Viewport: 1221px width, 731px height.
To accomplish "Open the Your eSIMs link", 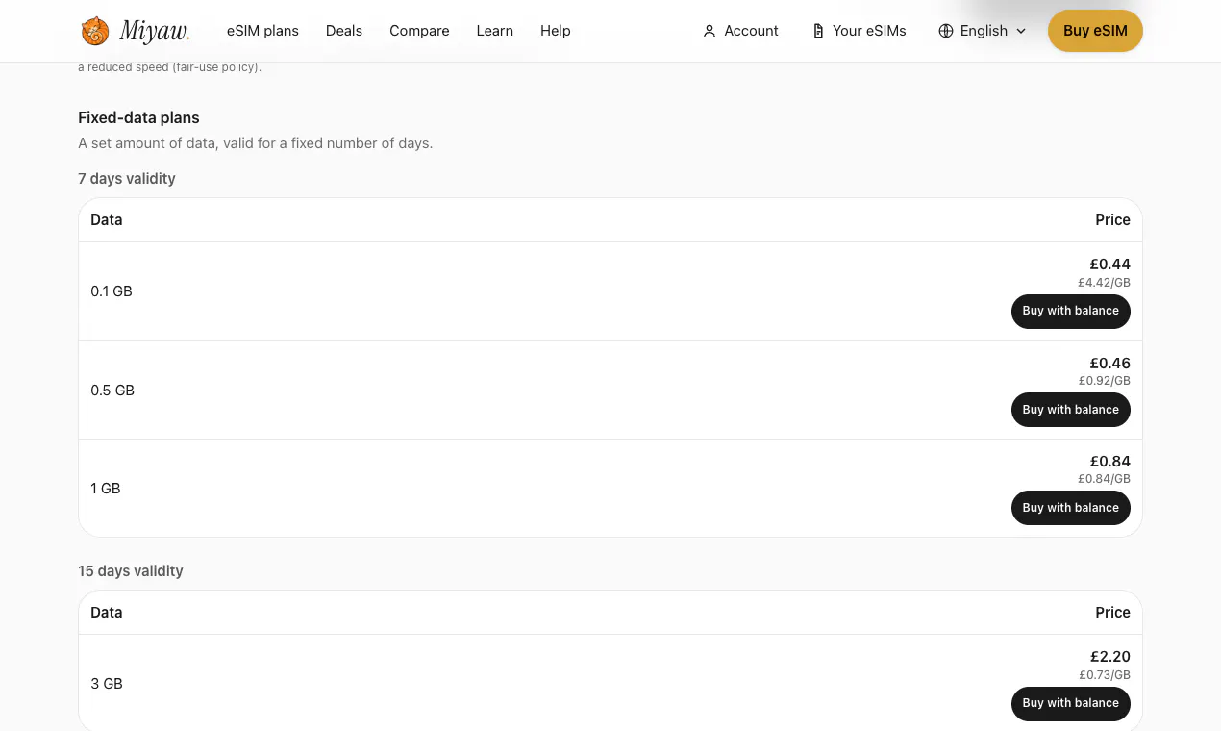I will pos(860,31).
